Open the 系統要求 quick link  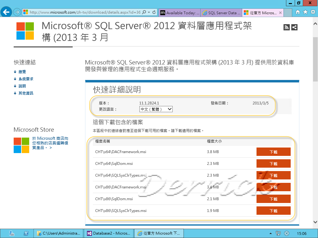tap(25, 79)
